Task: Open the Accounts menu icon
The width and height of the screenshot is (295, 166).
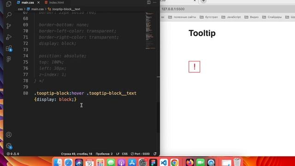Action: (9, 135)
